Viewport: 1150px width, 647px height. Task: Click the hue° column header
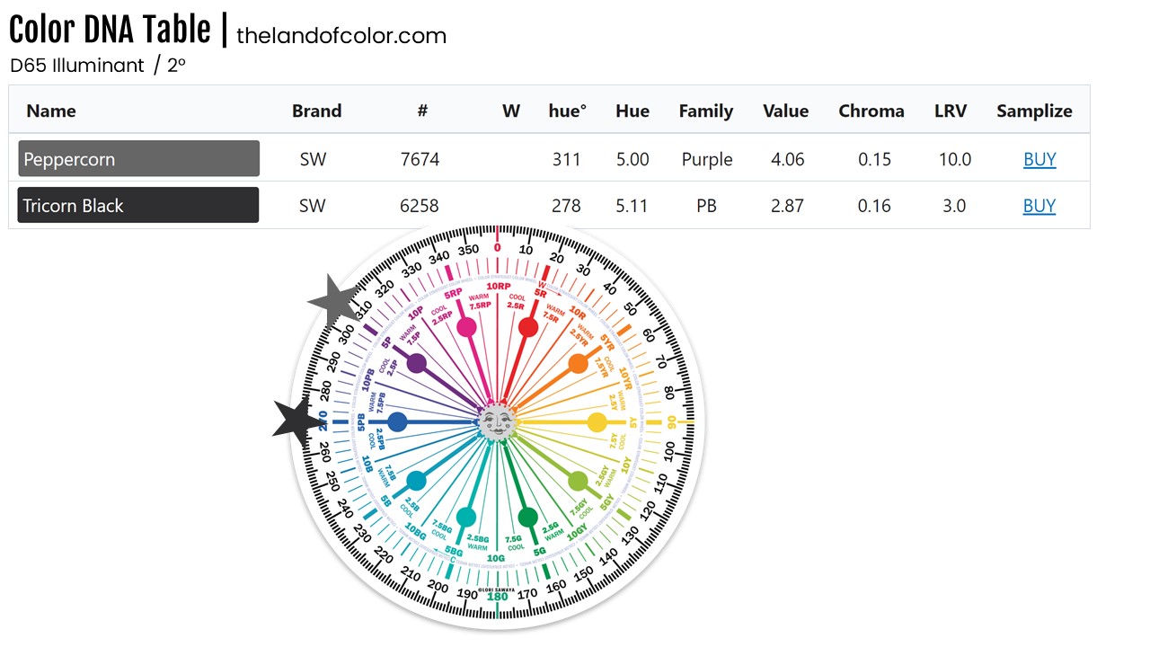[x=568, y=111]
